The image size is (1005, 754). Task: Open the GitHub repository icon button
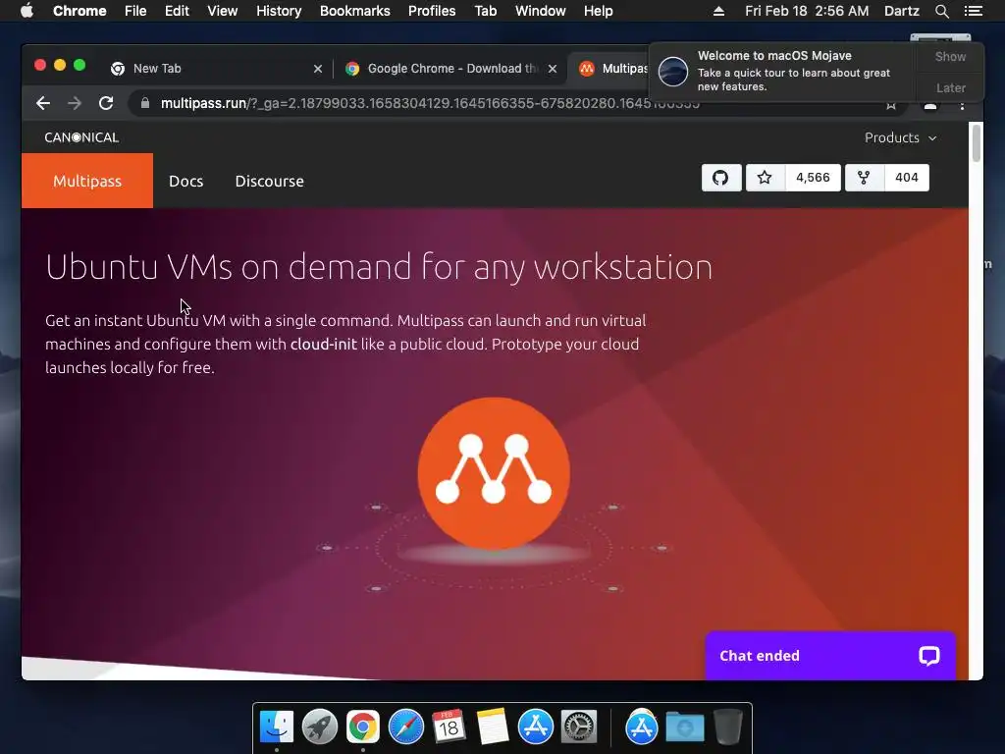721,178
